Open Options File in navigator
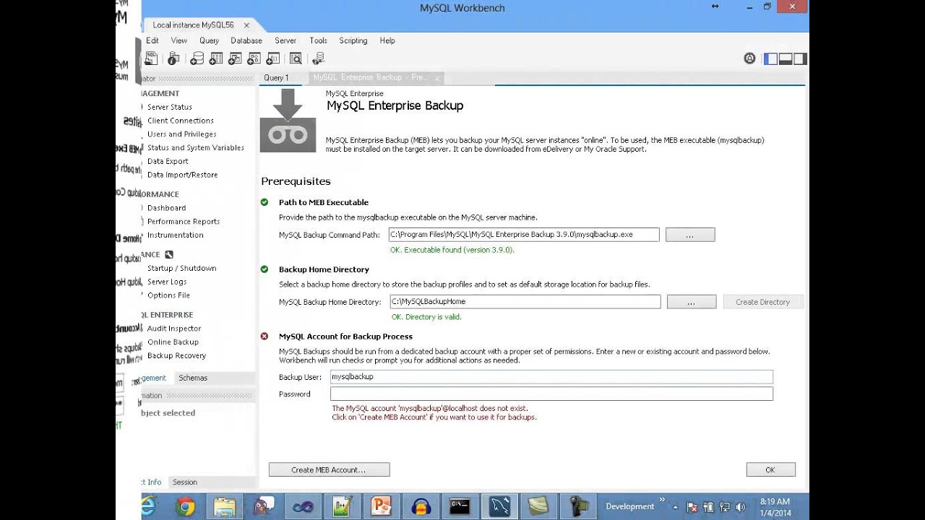The height and width of the screenshot is (520, 925). tap(168, 295)
